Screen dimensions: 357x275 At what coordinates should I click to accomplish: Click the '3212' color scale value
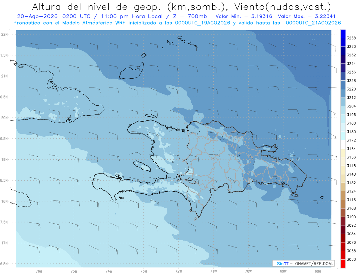351,98
